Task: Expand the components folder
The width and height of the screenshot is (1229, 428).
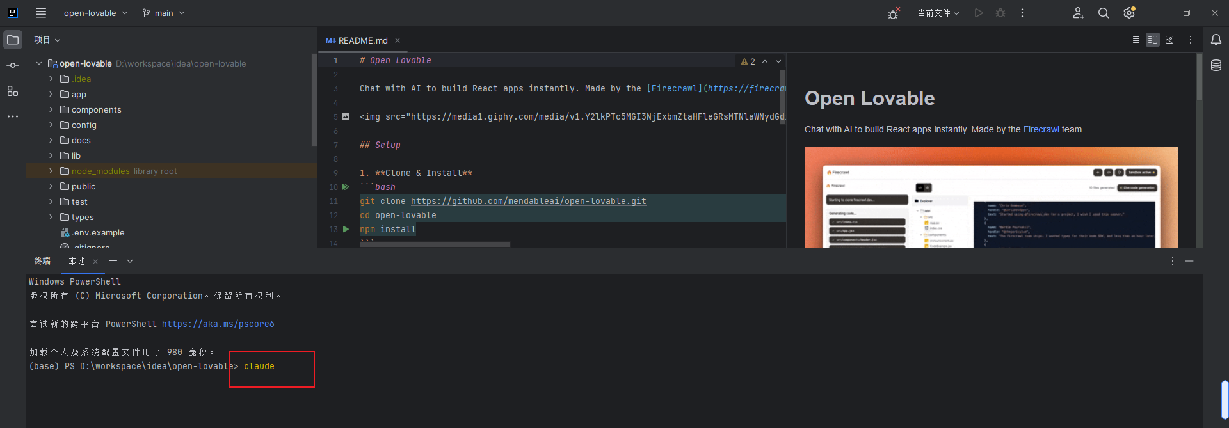Action: click(x=51, y=109)
